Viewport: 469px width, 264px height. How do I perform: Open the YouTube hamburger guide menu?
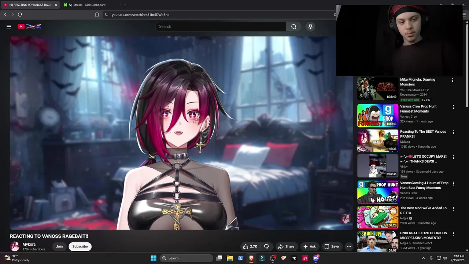(9, 26)
